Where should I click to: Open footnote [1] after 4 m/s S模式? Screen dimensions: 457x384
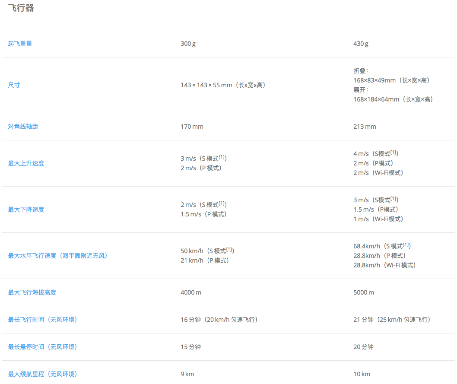coord(394,152)
